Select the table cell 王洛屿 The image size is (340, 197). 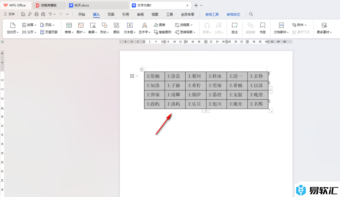[175, 104]
